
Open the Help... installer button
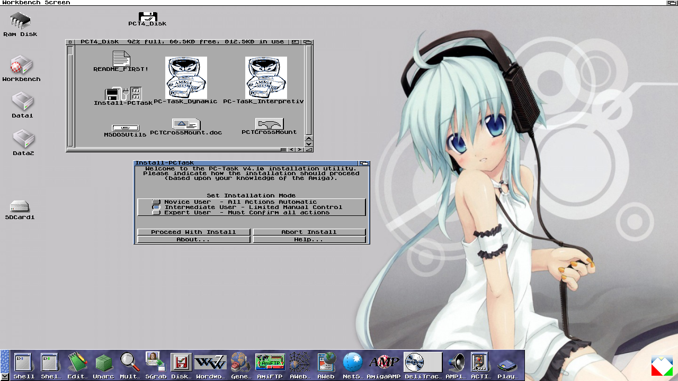[x=309, y=240]
